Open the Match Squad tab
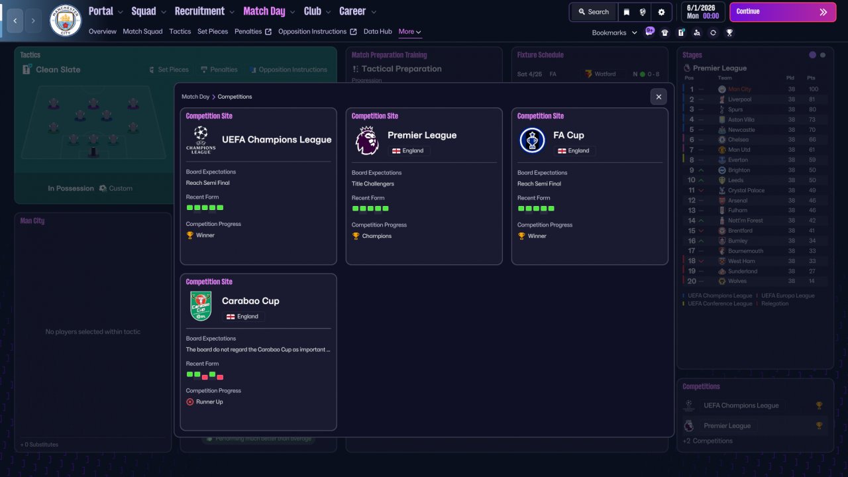848x477 pixels. [142, 32]
